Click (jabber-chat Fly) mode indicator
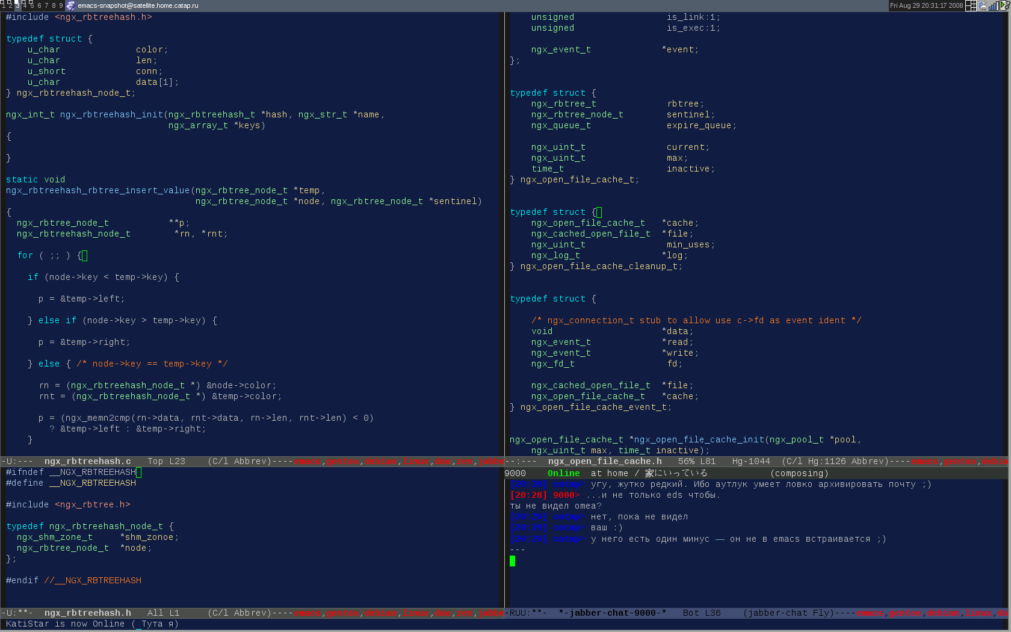 [789, 613]
